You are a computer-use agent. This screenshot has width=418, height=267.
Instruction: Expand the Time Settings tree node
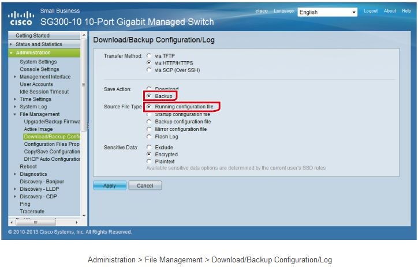15,99
